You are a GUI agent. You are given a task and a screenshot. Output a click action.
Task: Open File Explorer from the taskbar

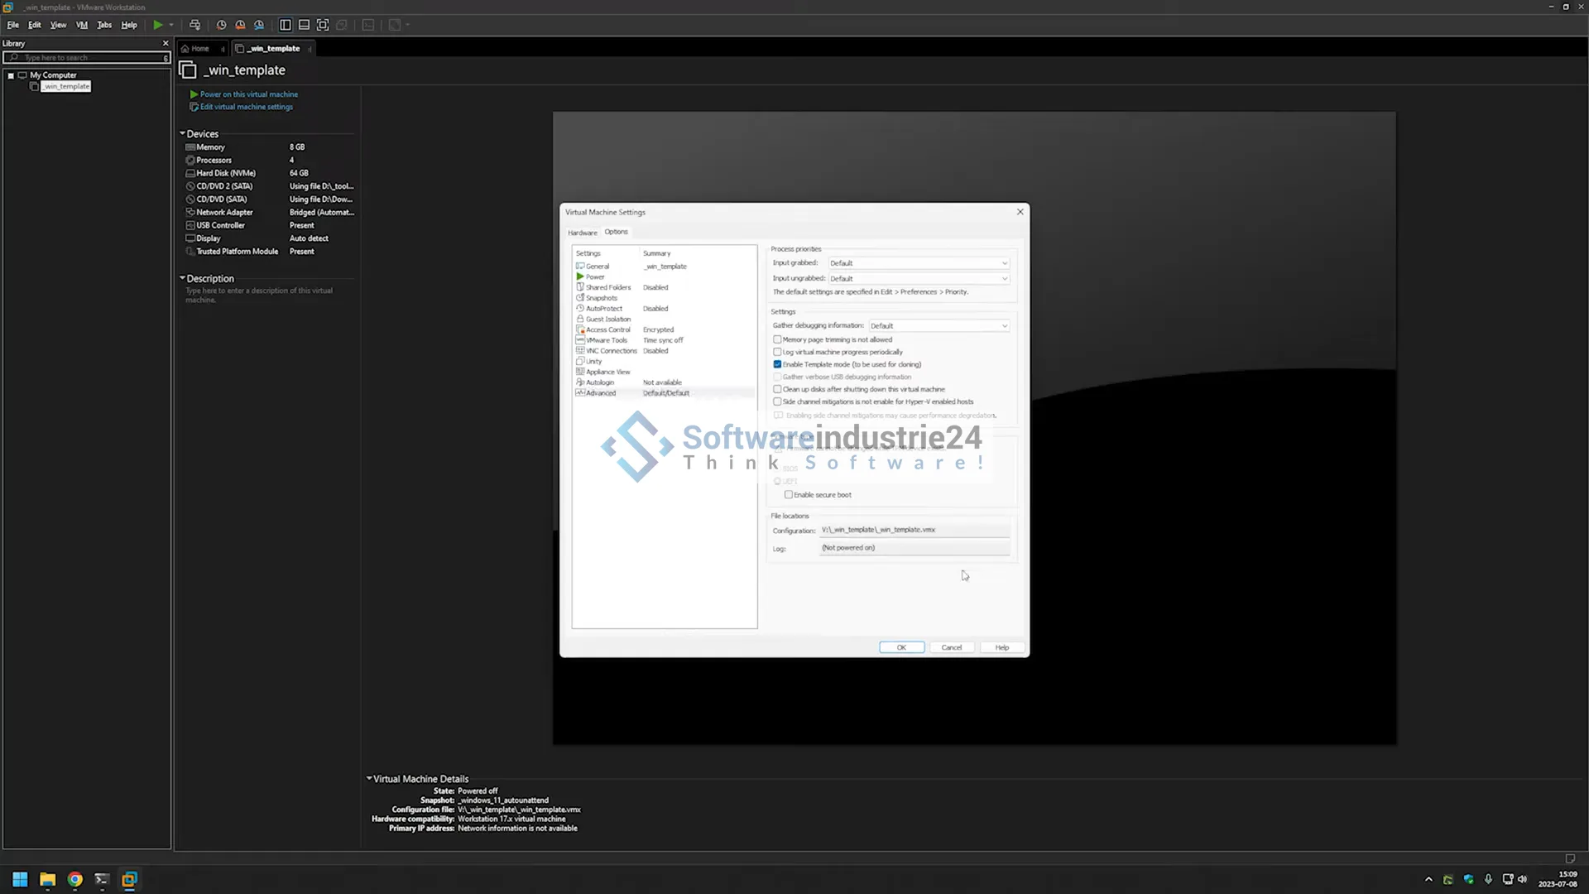47,879
